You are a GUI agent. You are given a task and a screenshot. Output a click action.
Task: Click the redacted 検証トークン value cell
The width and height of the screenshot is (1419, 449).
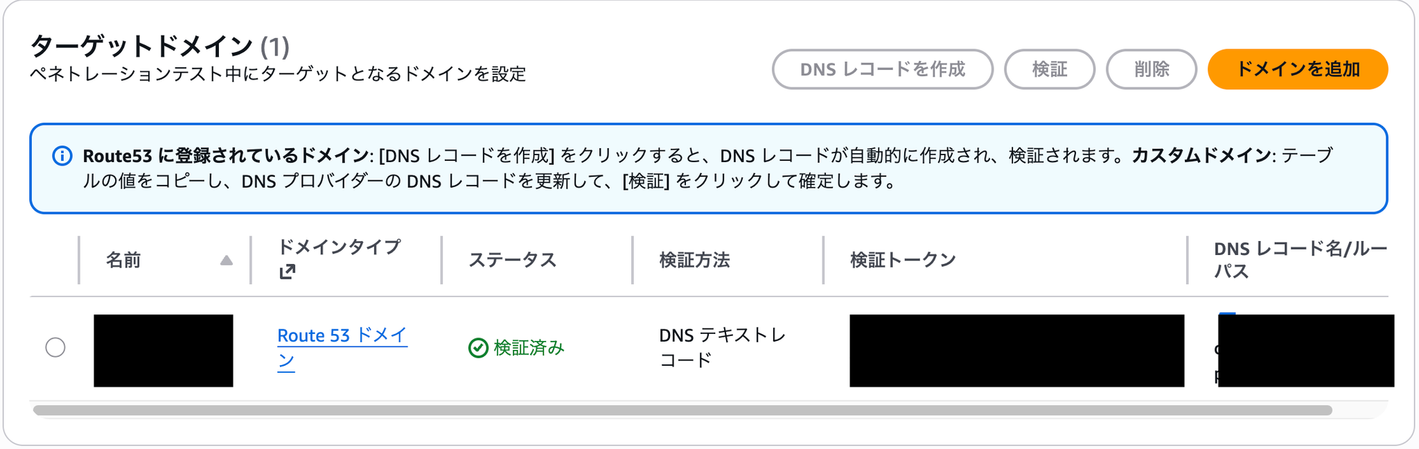tap(1016, 351)
